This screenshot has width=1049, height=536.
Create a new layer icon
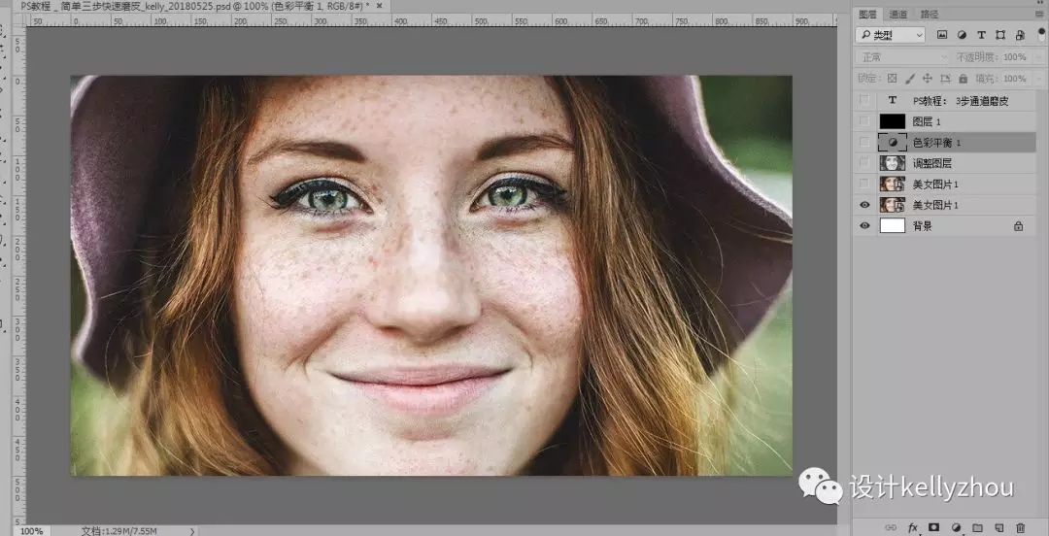point(998,527)
